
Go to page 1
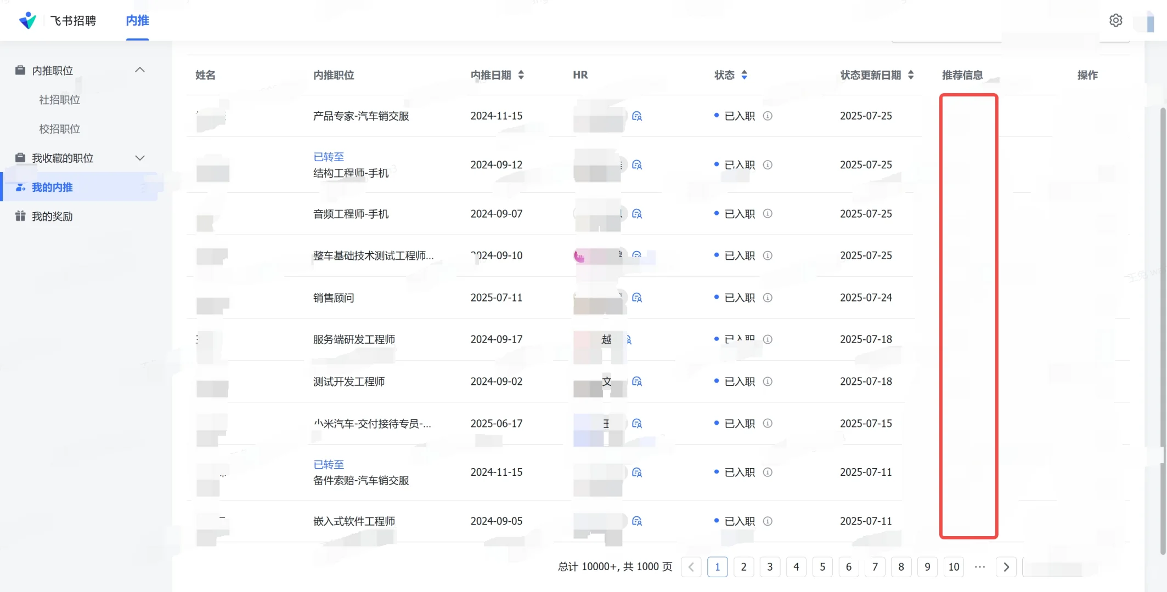click(718, 567)
